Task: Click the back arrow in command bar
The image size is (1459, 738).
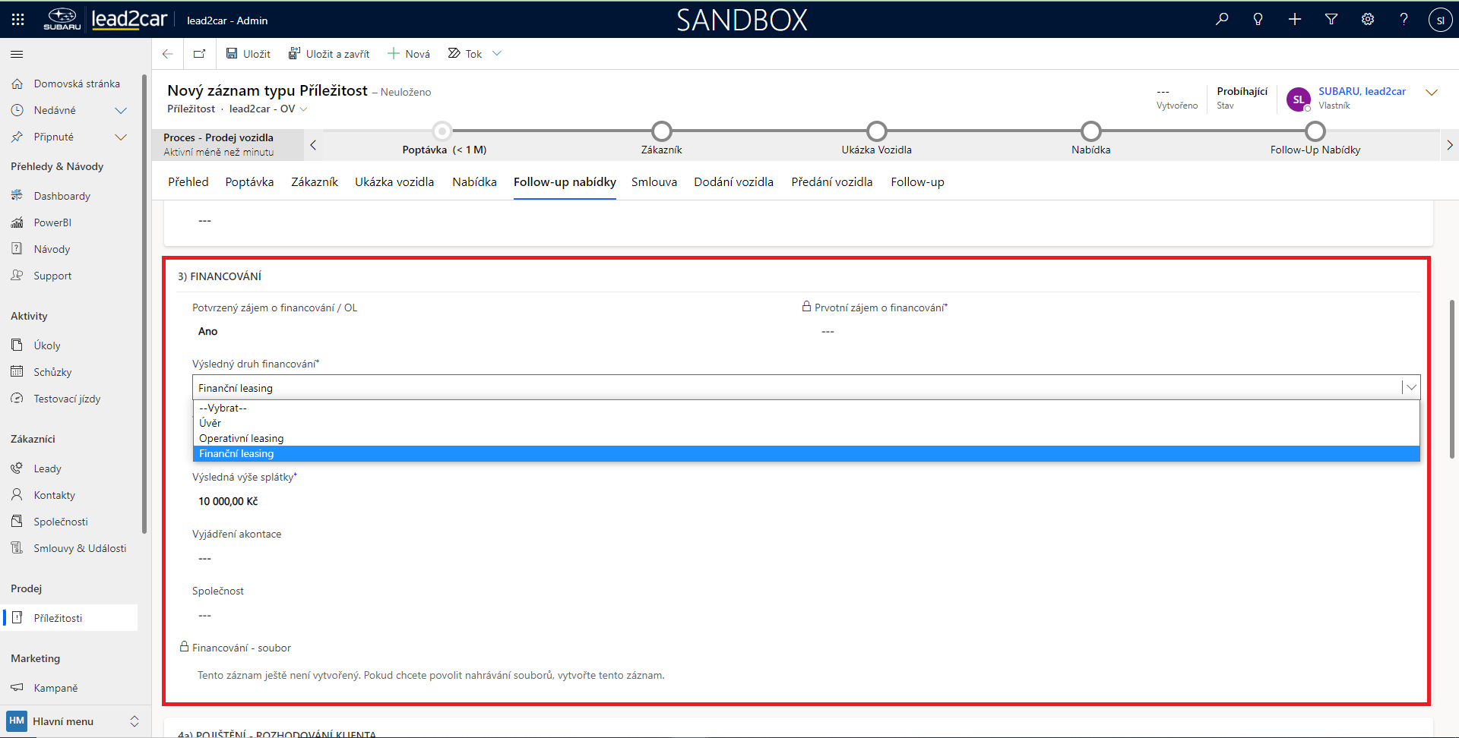Action: click(x=168, y=54)
